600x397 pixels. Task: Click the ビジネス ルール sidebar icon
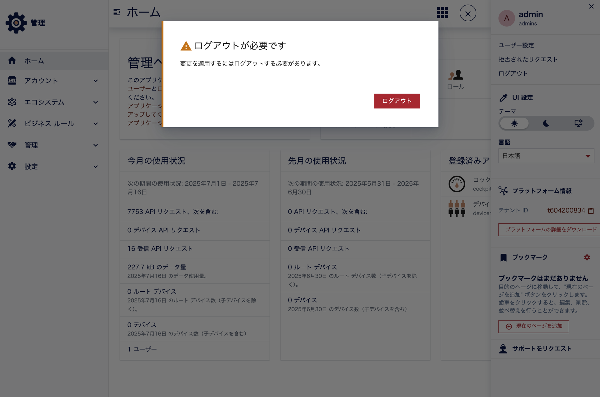[x=12, y=123]
